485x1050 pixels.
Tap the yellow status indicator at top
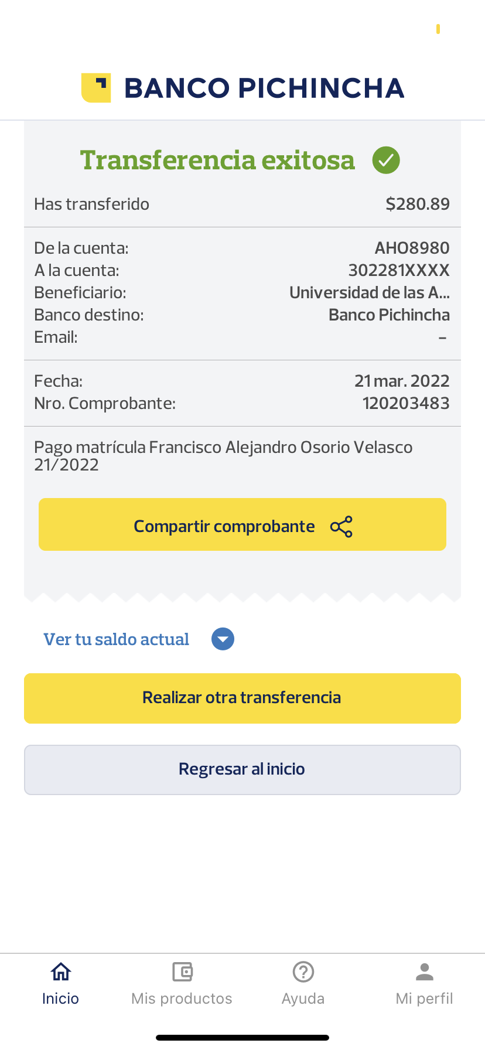(x=438, y=29)
